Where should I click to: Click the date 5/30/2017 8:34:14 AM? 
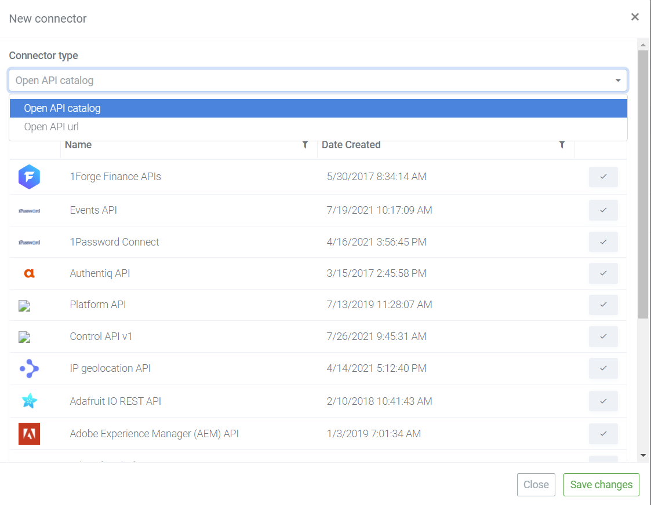[377, 177]
